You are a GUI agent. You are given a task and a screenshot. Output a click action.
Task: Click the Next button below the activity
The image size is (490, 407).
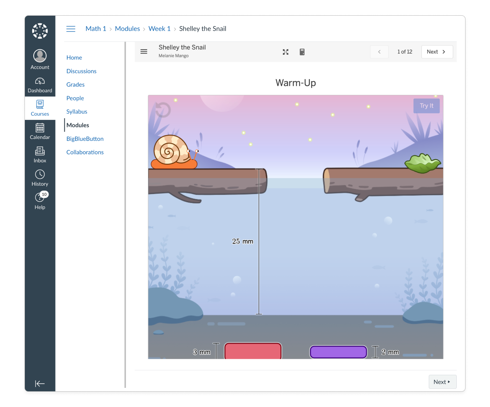pos(443,382)
